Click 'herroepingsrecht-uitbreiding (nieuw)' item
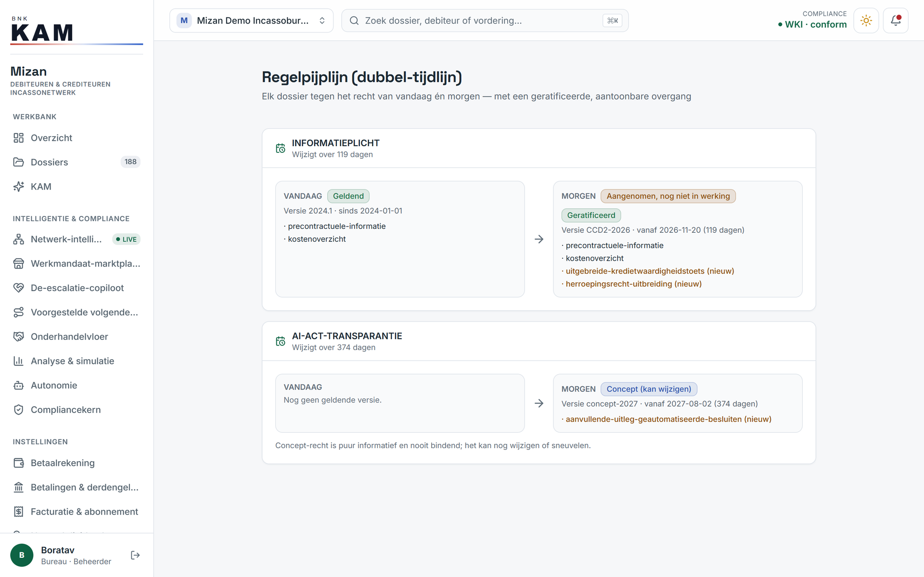This screenshot has width=924, height=577. 631,284
